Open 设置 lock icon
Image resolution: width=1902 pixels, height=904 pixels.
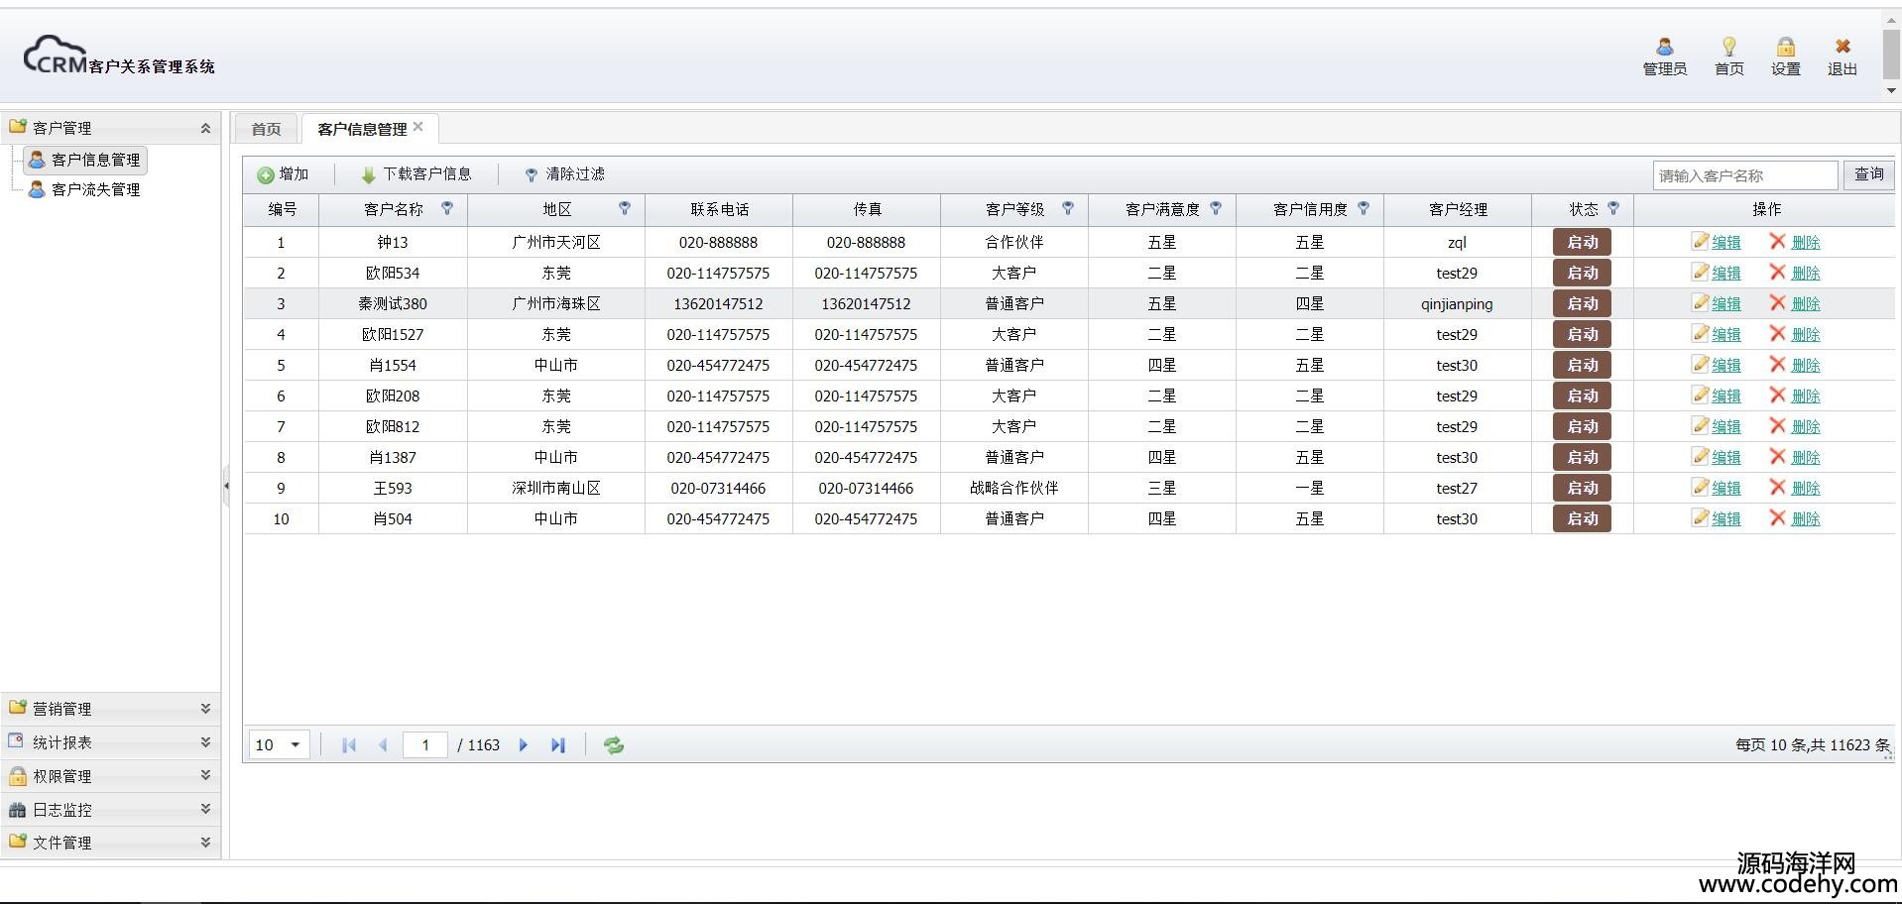coord(1785,47)
